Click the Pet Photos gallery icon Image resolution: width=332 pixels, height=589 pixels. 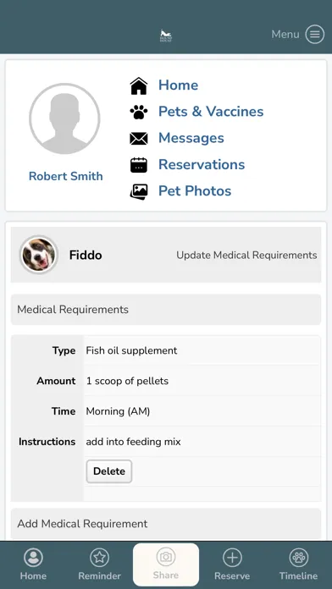click(x=139, y=191)
